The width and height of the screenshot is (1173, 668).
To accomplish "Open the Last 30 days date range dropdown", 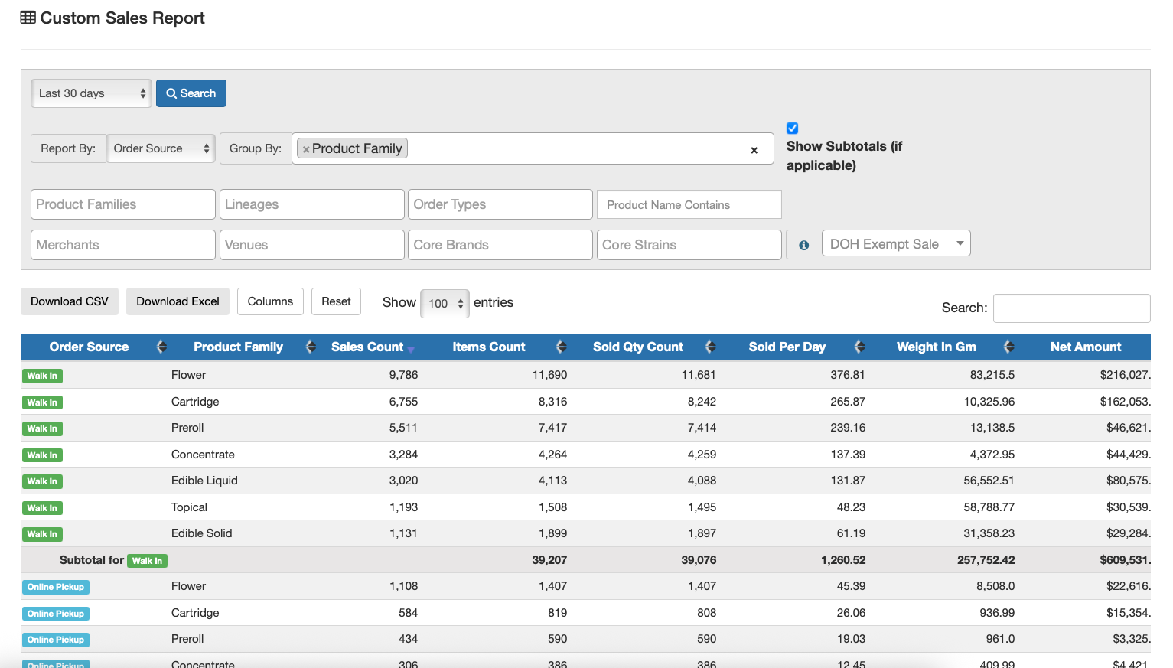I will tap(91, 93).
